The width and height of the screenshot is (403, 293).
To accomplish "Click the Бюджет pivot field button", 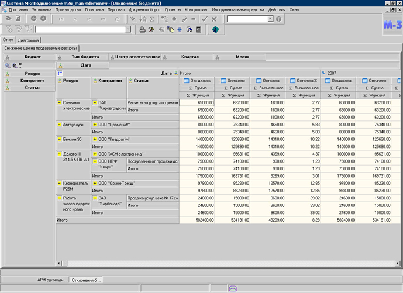I will 30,57.
